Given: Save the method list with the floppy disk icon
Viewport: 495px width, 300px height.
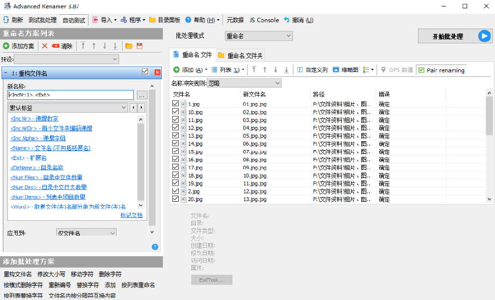Looking at the screenshot, I should pos(140,46).
